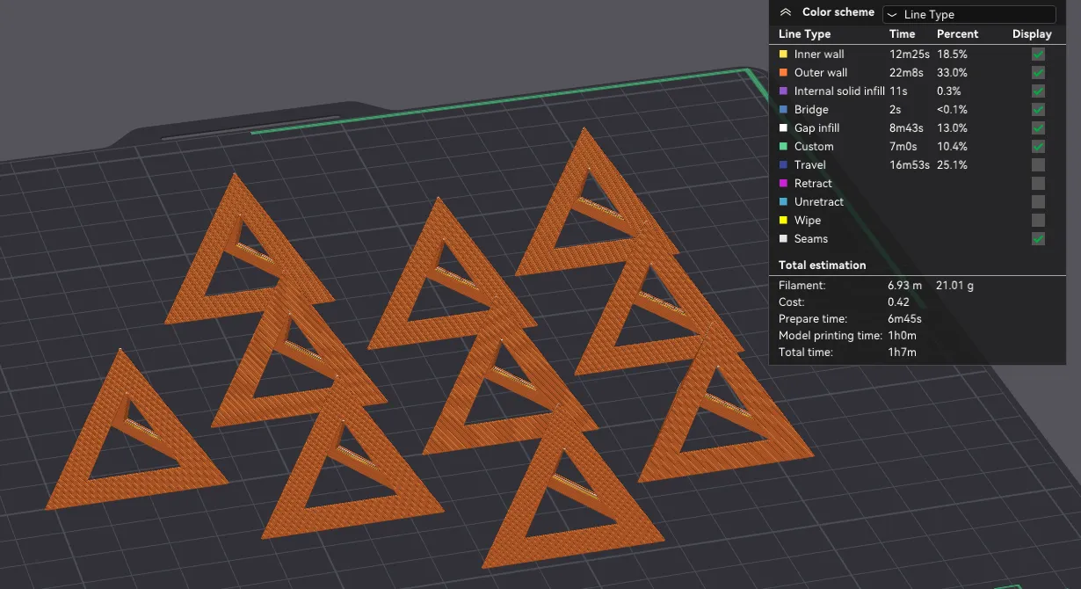Disable Internal solid infill display
1081x589 pixels.
[x=1038, y=91]
